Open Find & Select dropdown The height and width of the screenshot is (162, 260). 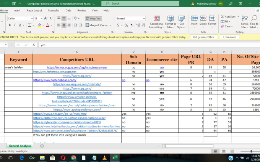[x=254, y=22]
